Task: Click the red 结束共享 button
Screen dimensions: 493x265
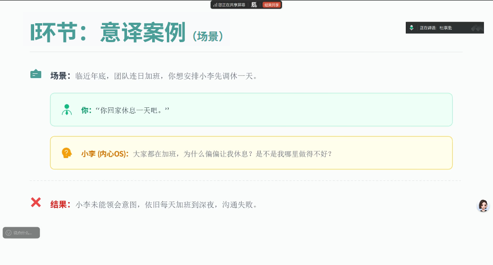Action: click(x=272, y=5)
